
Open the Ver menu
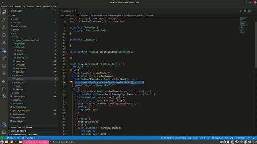pos(24,6)
